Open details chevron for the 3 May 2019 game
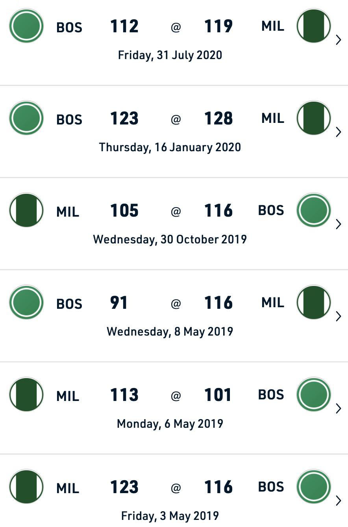The image size is (348, 527). pos(338,501)
